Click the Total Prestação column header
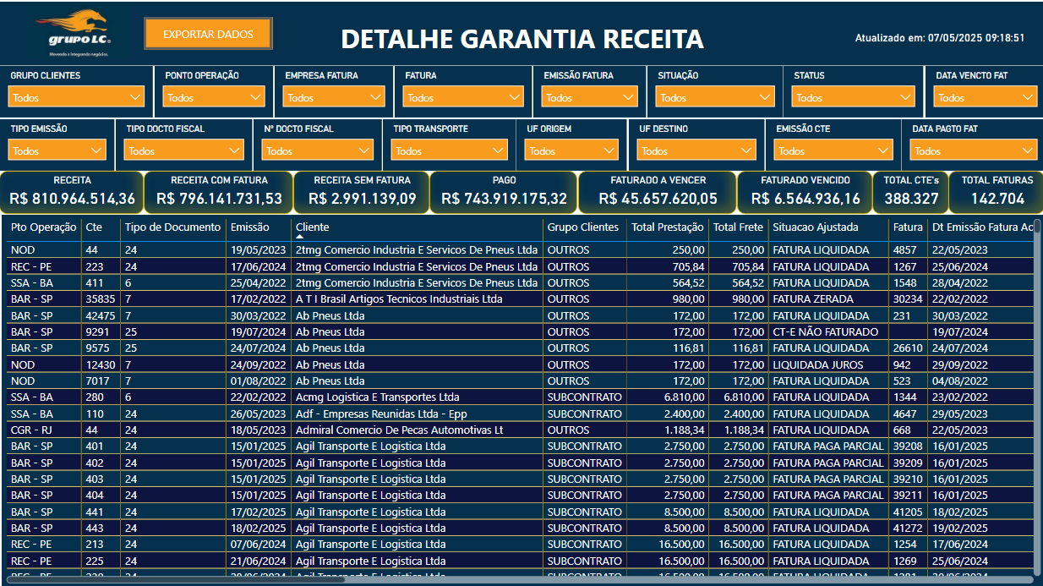The height and width of the screenshot is (586, 1043). (x=668, y=227)
